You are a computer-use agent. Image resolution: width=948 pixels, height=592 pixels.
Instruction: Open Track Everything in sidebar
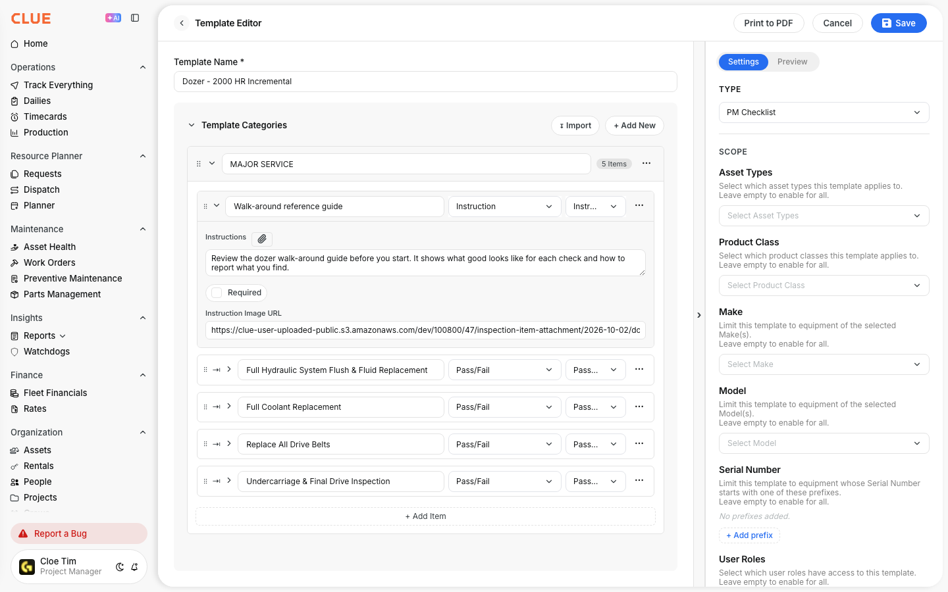click(58, 85)
